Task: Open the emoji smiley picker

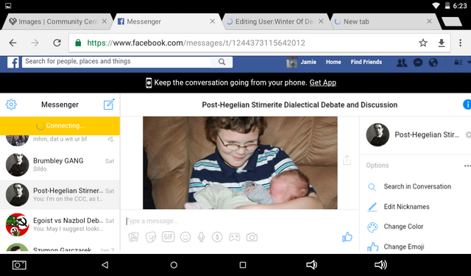Action: point(185,237)
